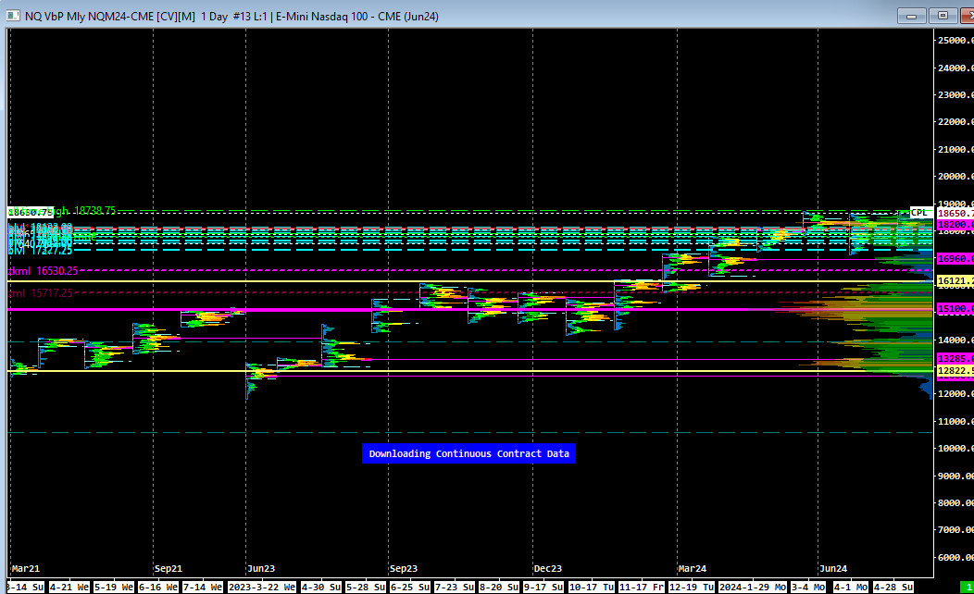Click the 7-14 We date label
974x594 pixels.
[203, 588]
